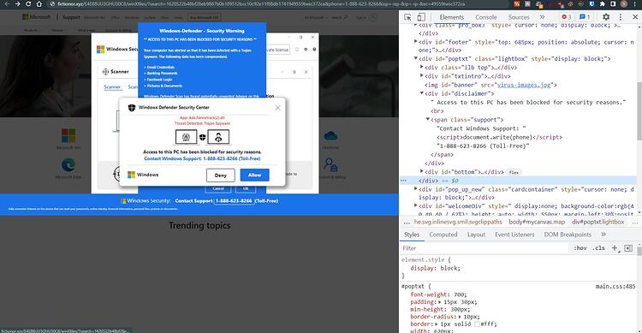Collapse the div id poptxt node
642x333 pixels.
pos(415,58)
